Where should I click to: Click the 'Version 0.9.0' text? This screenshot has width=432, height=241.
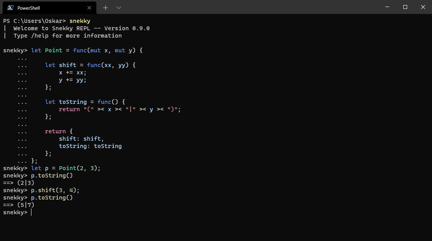127,28
